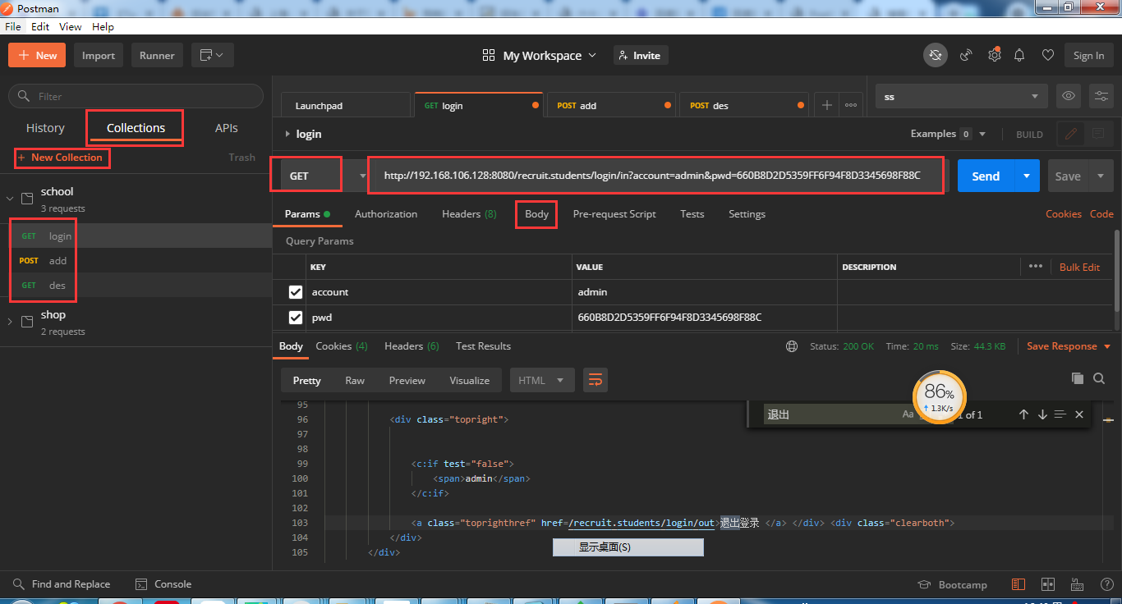Expand the shop collection
The height and width of the screenshot is (604, 1122).
click(x=10, y=321)
